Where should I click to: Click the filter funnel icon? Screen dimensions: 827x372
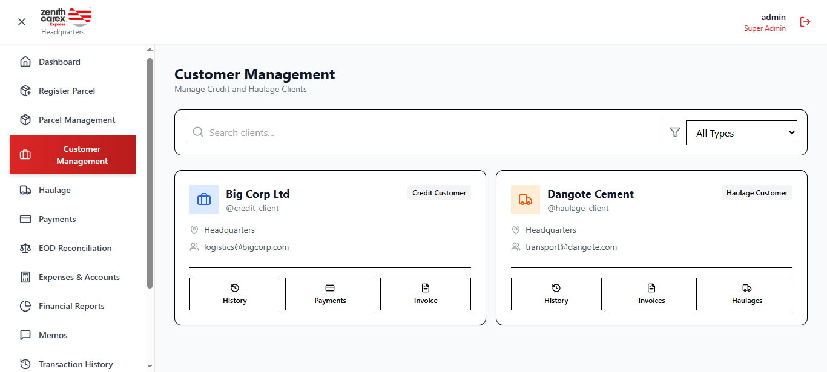675,132
